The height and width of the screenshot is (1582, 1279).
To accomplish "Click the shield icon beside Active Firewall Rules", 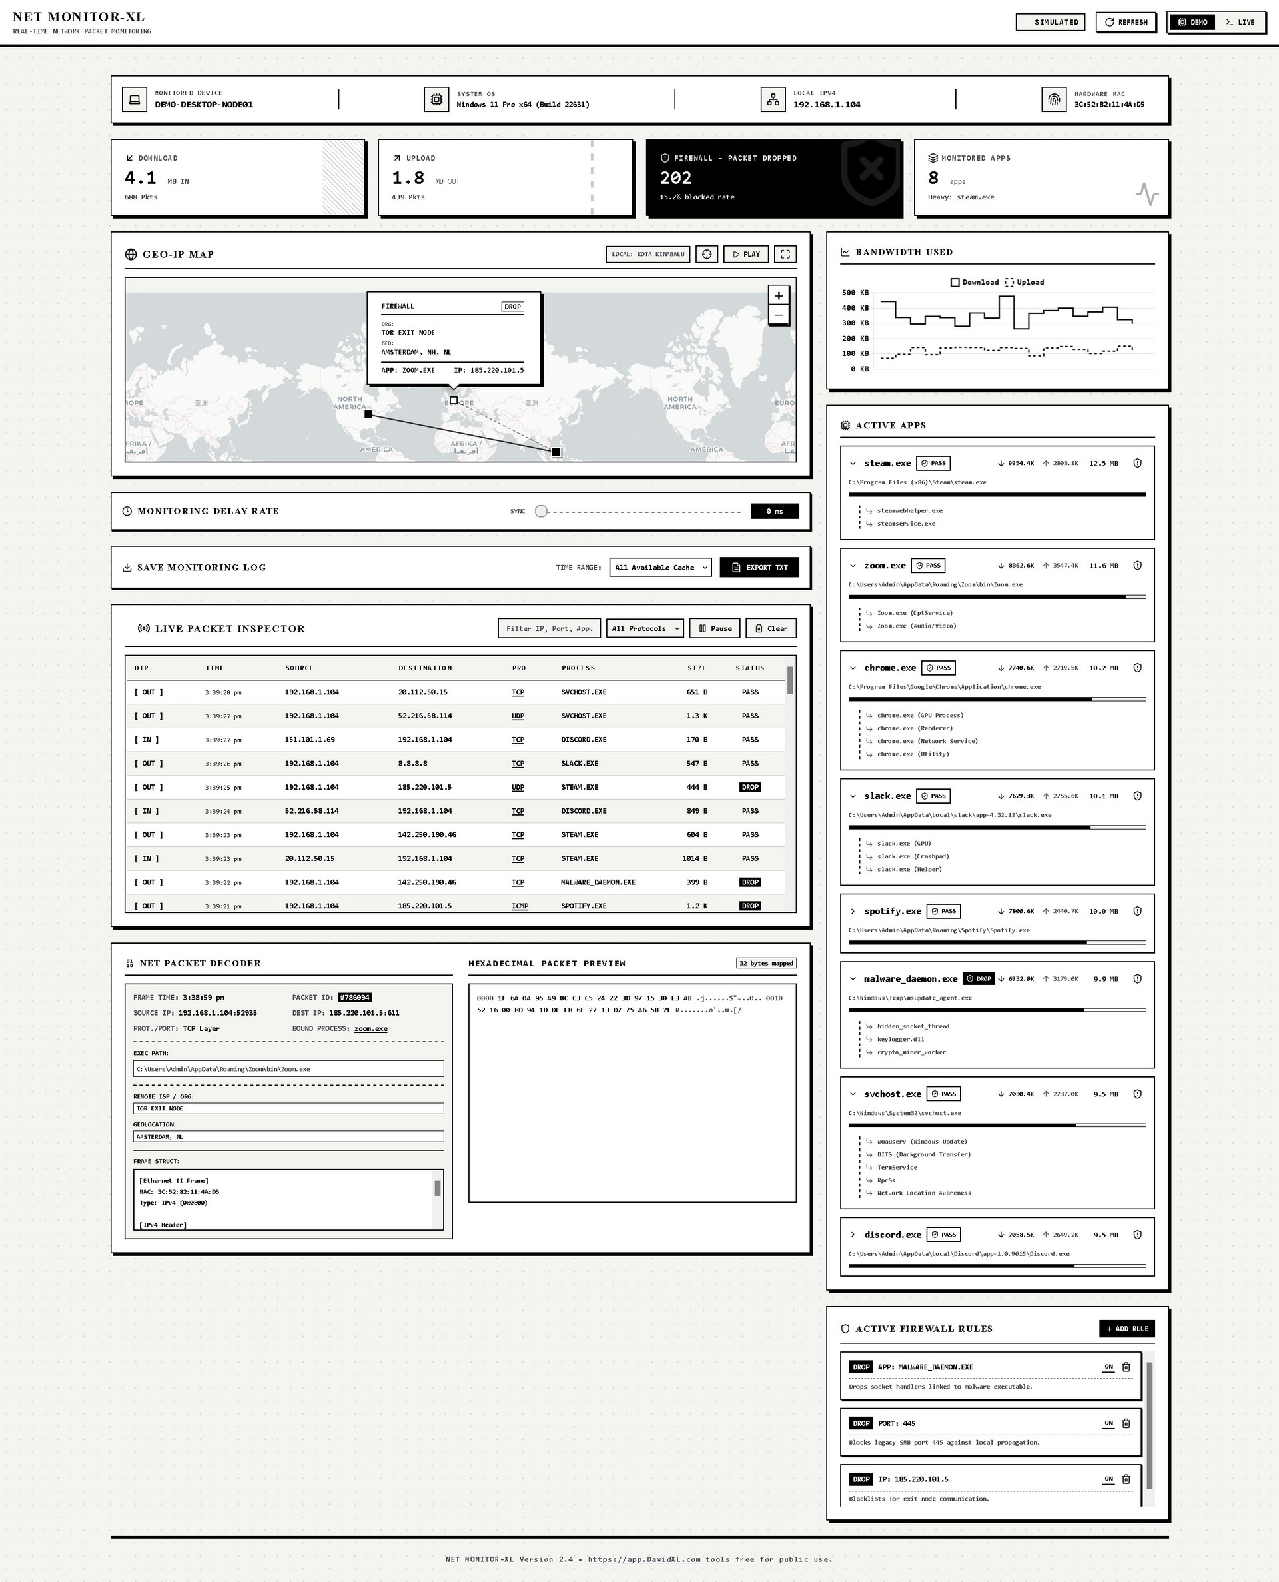I will click(845, 1329).
